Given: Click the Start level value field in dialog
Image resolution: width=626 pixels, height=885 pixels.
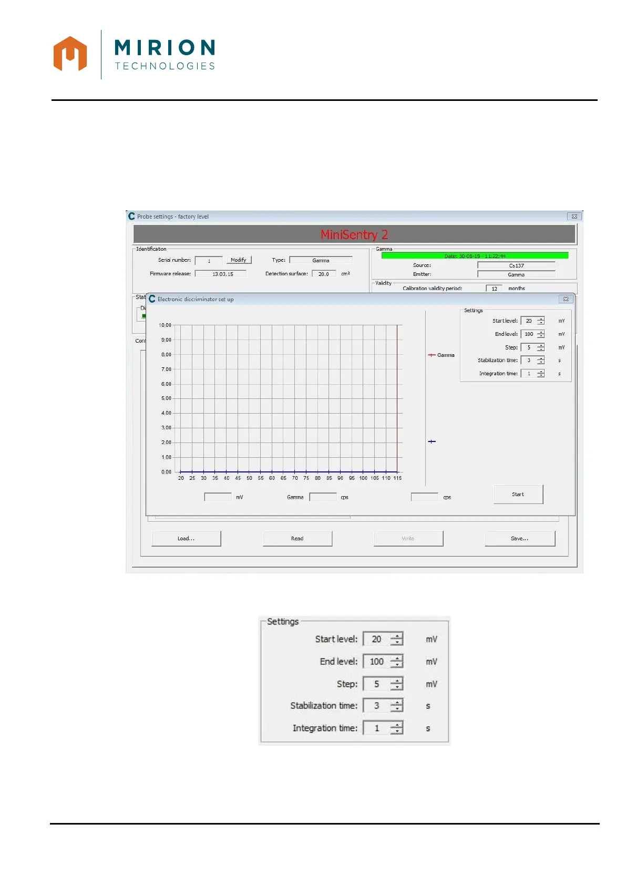Looking at the screenshot, I should pos(529,321).
